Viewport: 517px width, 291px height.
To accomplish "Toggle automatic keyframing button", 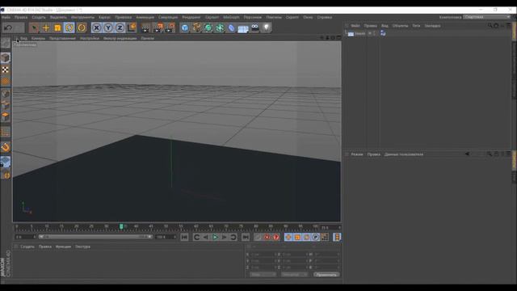I will tap(267, 237).
